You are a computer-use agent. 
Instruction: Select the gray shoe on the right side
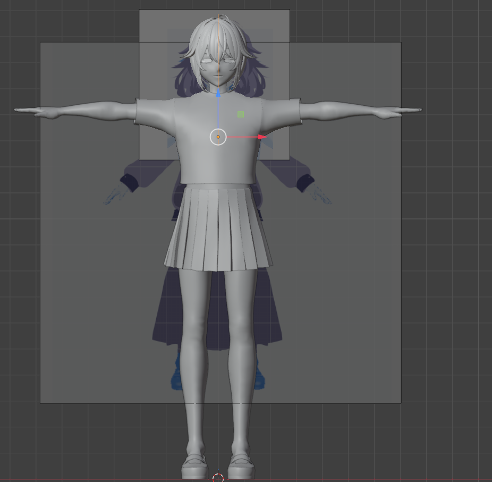point(241,467)
